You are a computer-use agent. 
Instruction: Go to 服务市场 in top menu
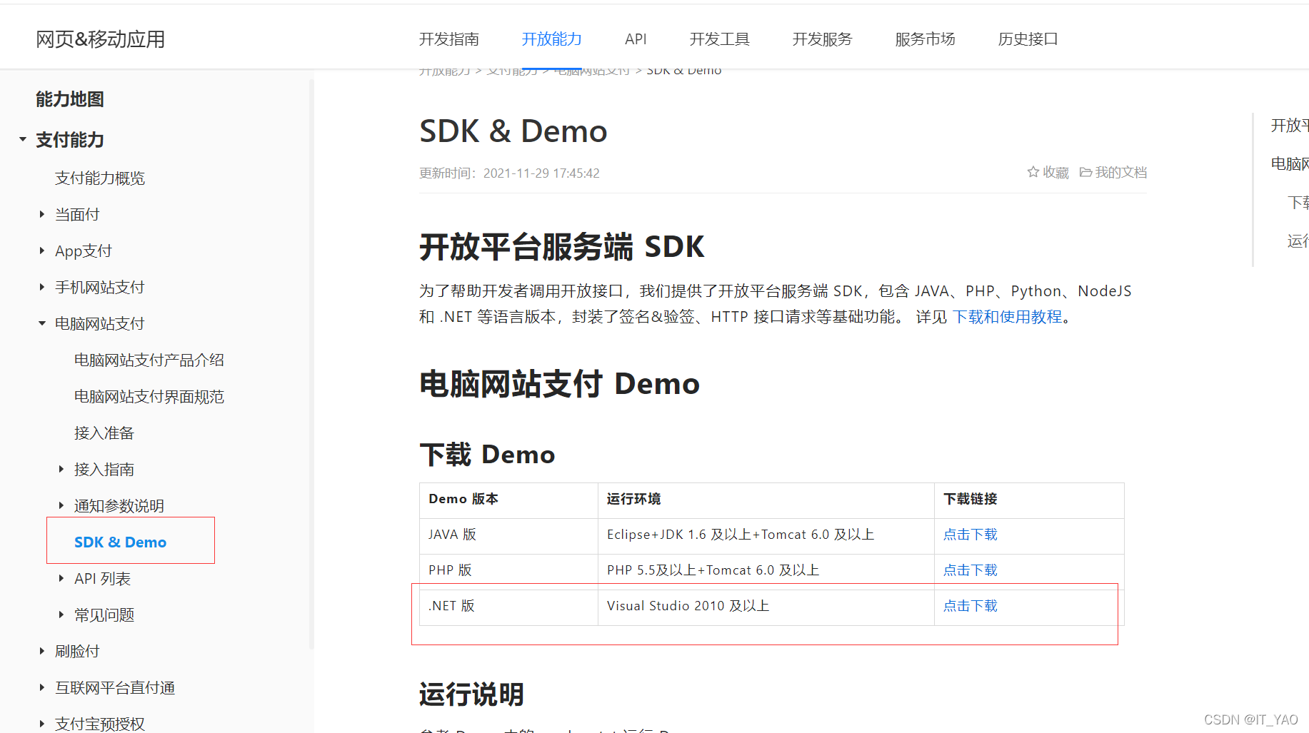(925, 39)
